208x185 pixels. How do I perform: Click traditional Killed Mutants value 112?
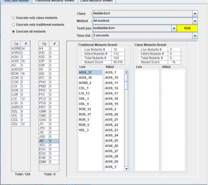[x=118, y=54]
